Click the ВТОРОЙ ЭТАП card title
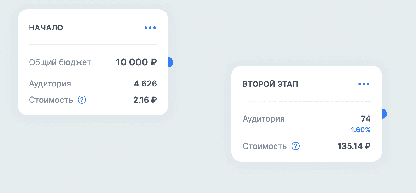 click(270, 84)
